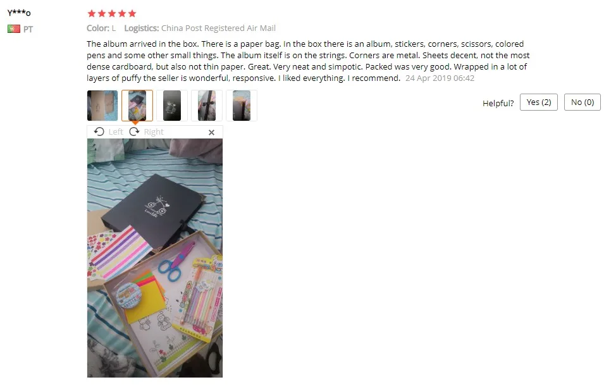Select the highlighted second photo thumbnail
The height and width of the screenshot is (387, 604).
[137, 106]
